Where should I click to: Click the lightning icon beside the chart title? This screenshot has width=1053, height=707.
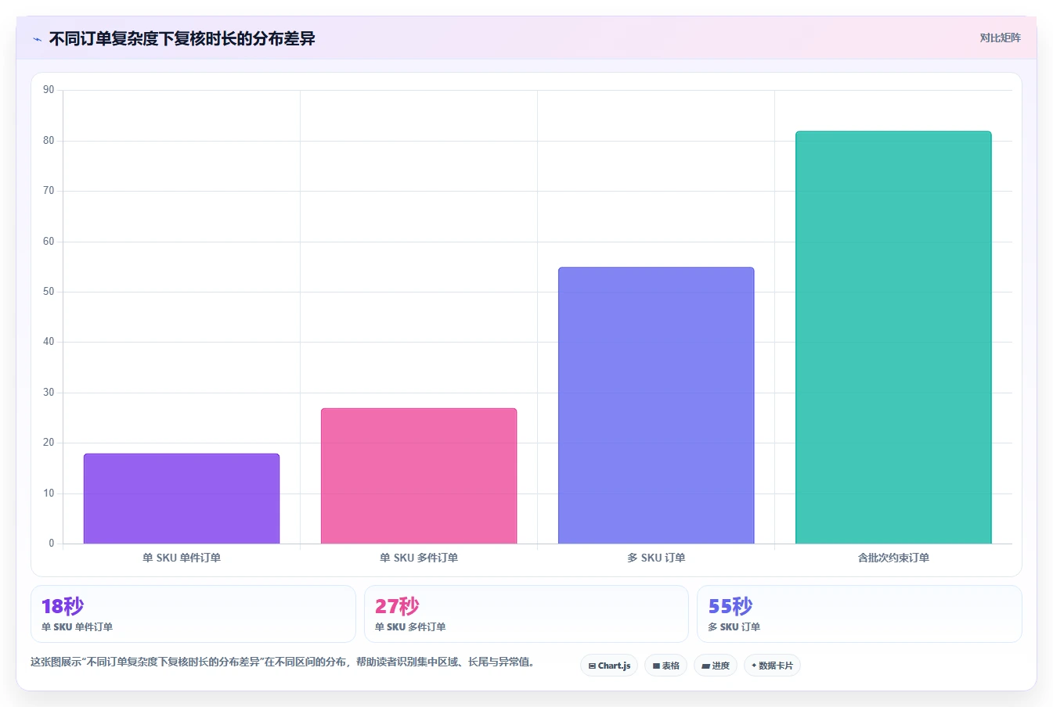tap(37, 39)
